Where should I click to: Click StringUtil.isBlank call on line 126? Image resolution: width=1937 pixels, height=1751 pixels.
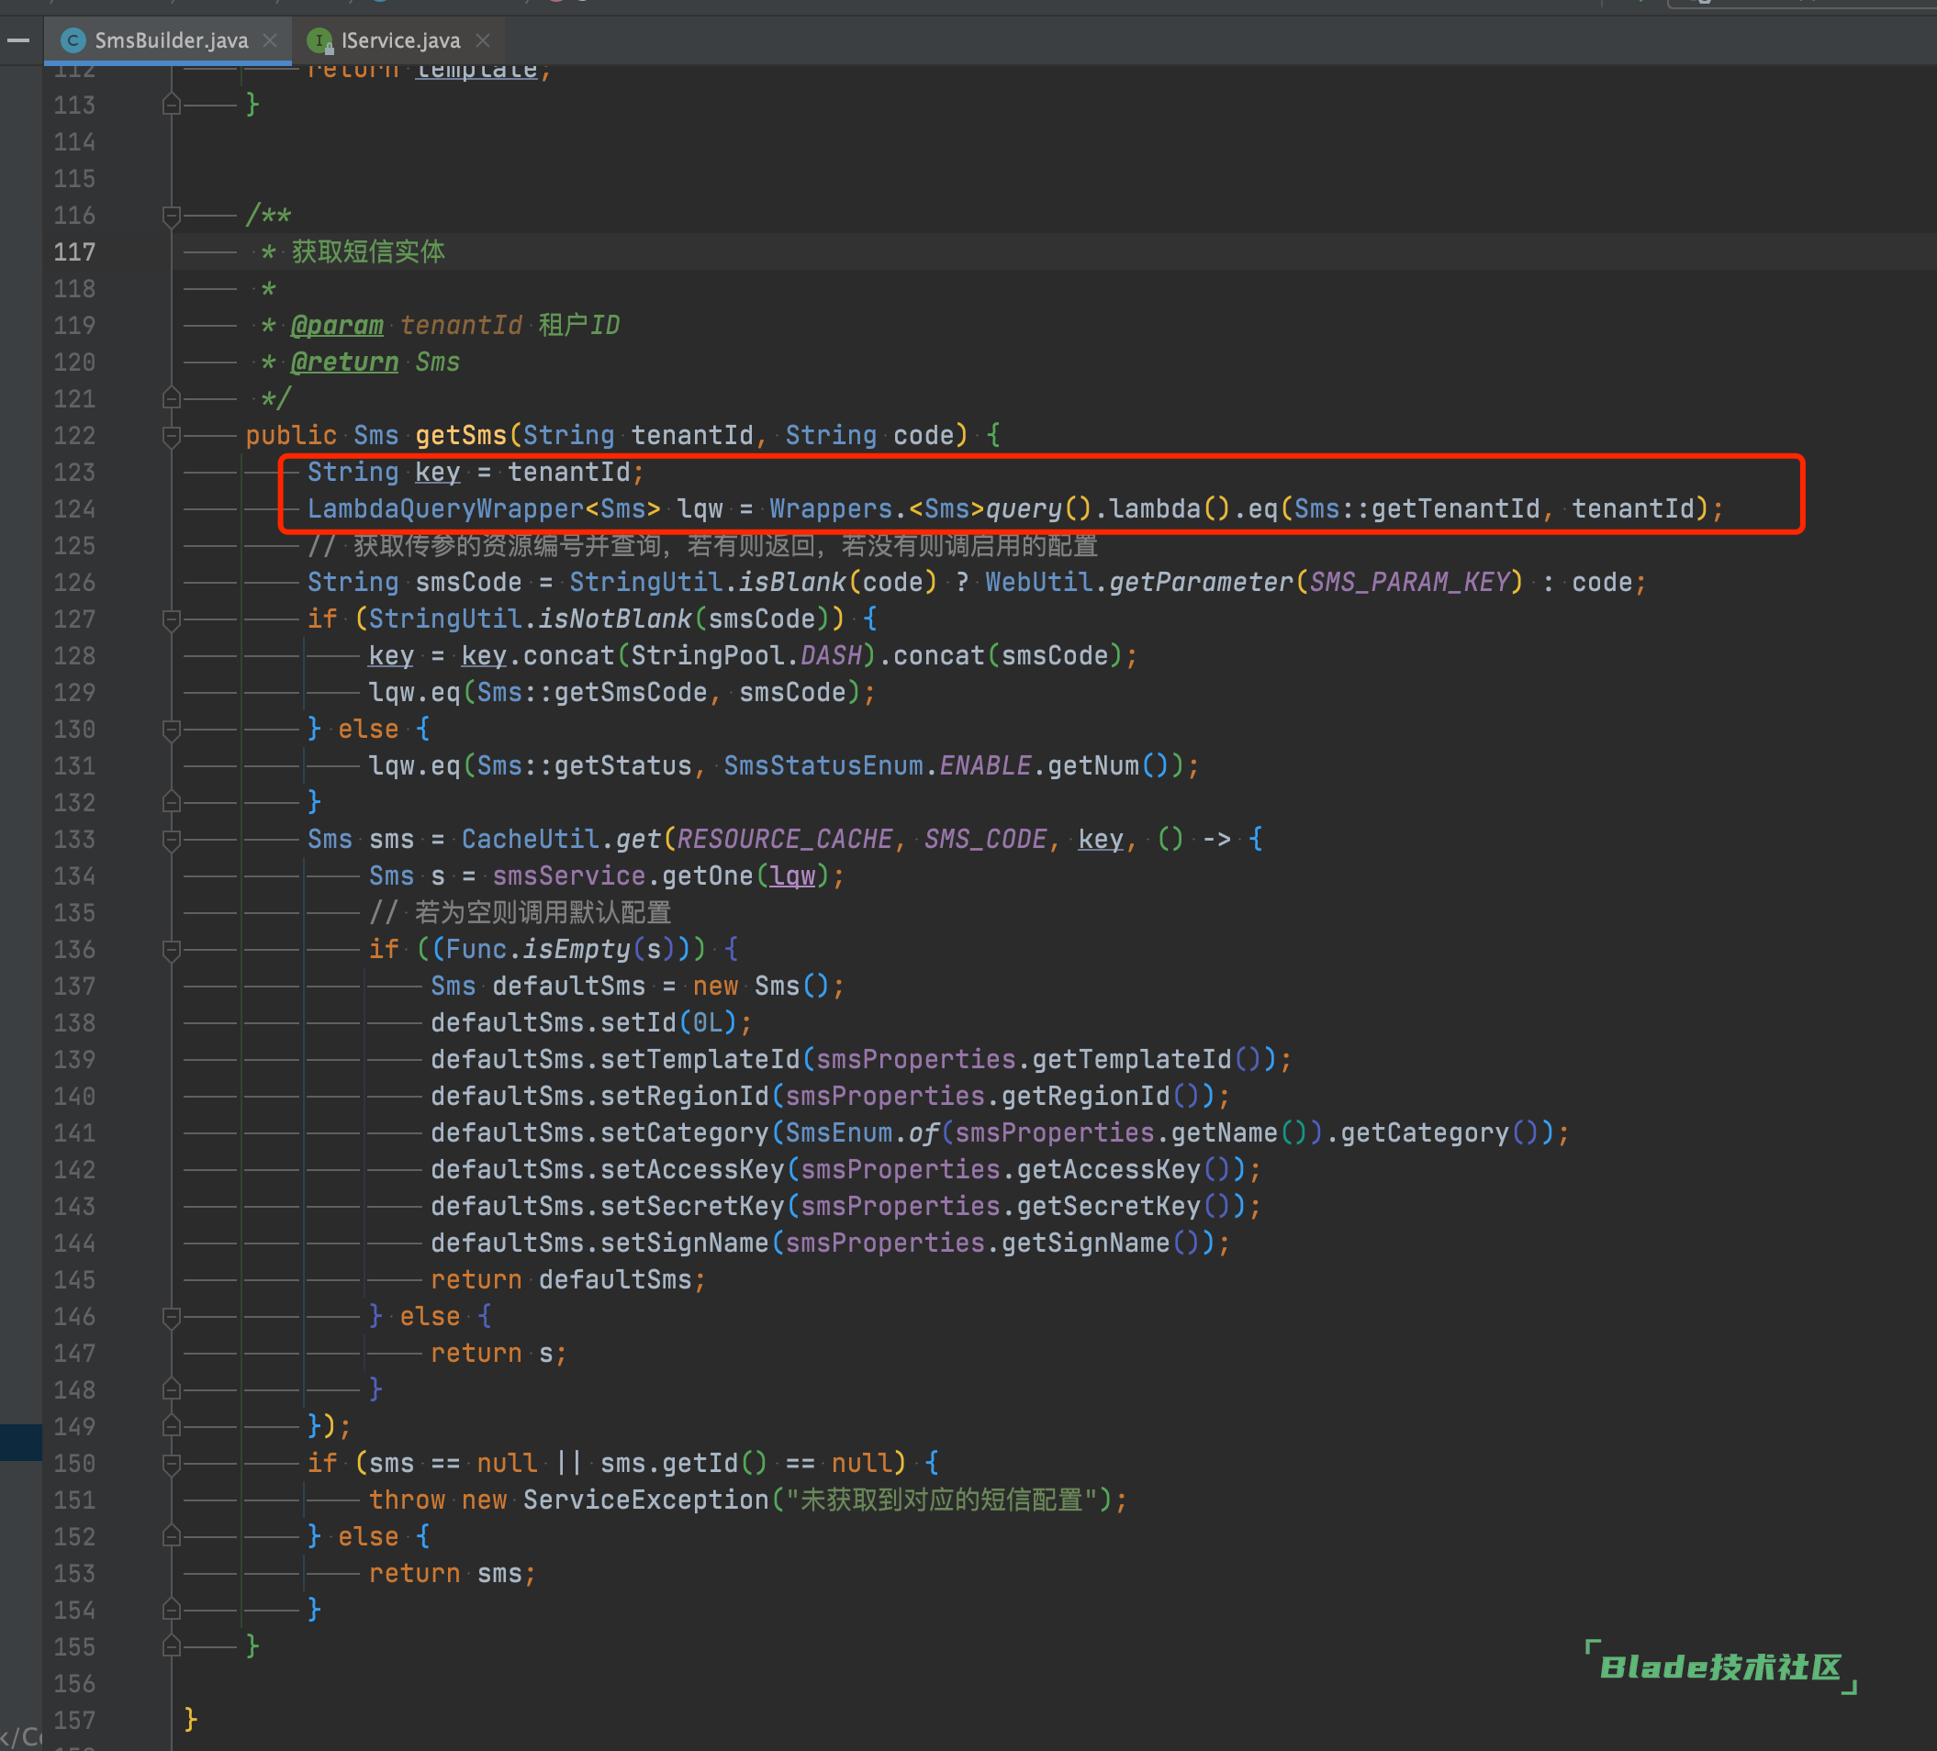coord(707,582)
